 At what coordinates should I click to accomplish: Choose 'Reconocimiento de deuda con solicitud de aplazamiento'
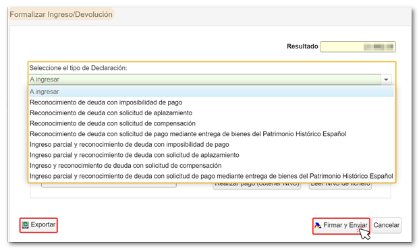click(x=211, y=113)
